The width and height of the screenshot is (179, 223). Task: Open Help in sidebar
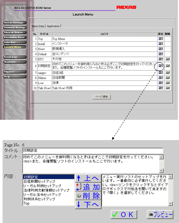15,77
